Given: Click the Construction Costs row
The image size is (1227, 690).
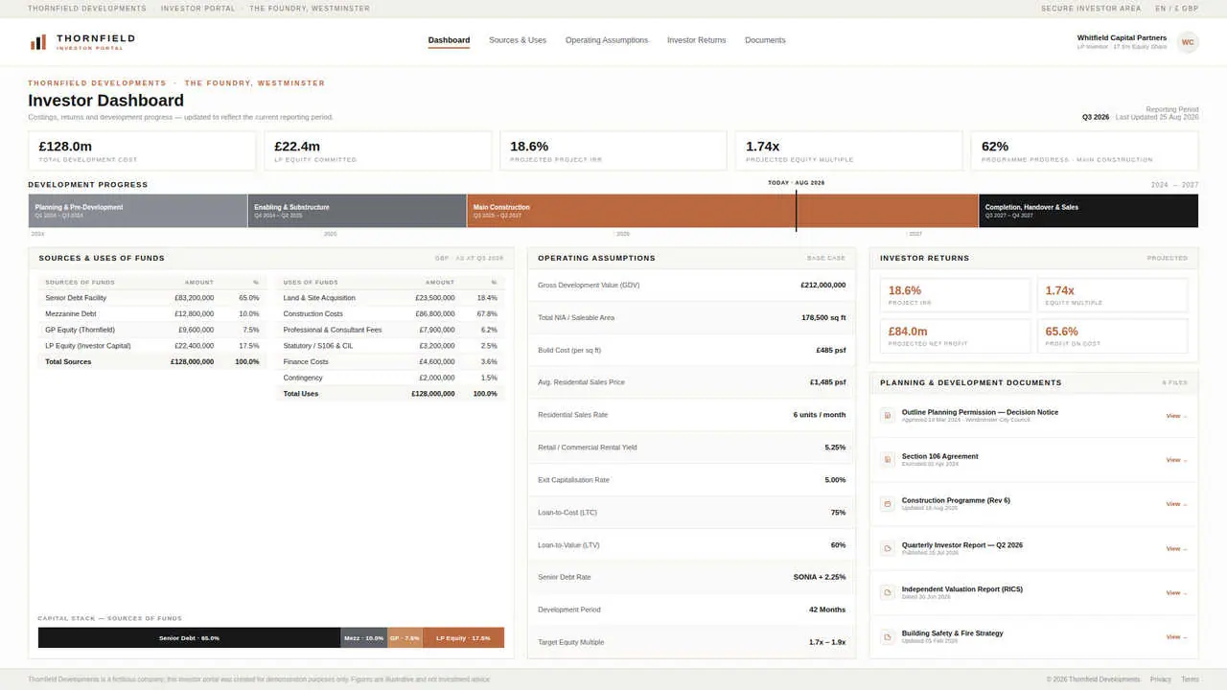Looking at the screenshot, I should coord(390,314).
